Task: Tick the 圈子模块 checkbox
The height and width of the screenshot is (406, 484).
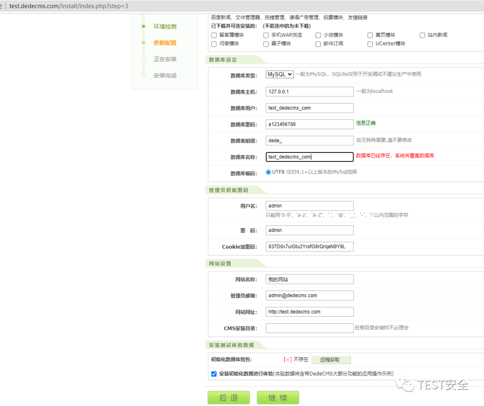Action: [x=266, y=44]
